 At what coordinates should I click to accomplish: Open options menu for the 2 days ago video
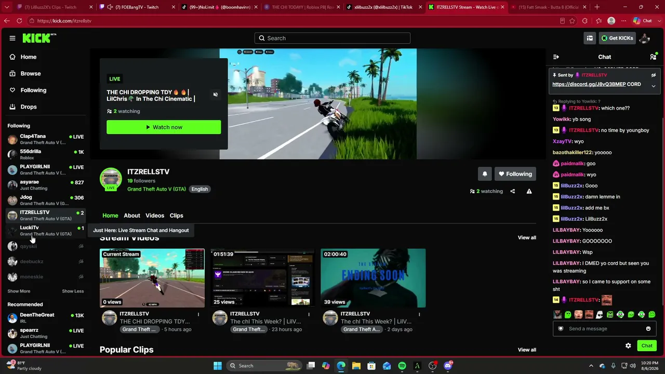coord(419,314)
